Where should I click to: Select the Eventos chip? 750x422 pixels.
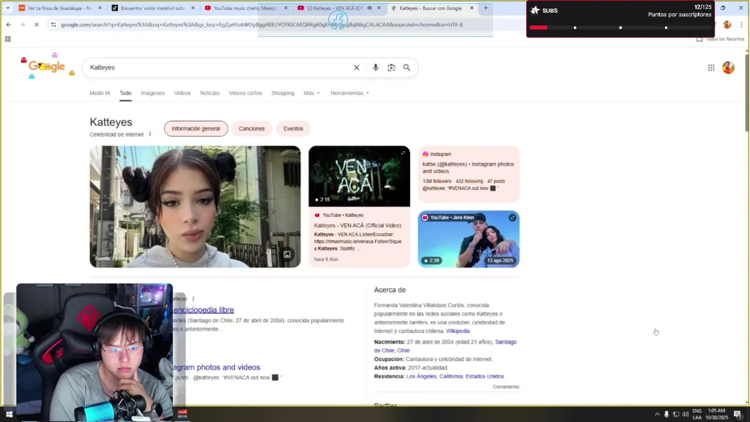point(293,128)
